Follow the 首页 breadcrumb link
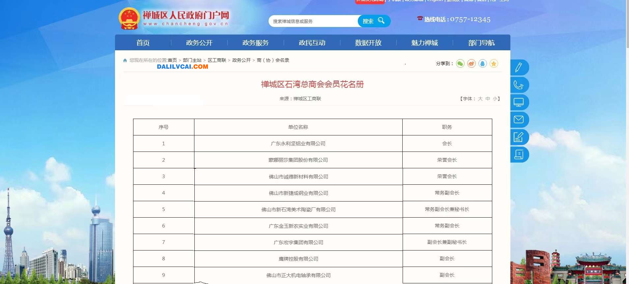The image size is (629, 284). tap(172, 60)
